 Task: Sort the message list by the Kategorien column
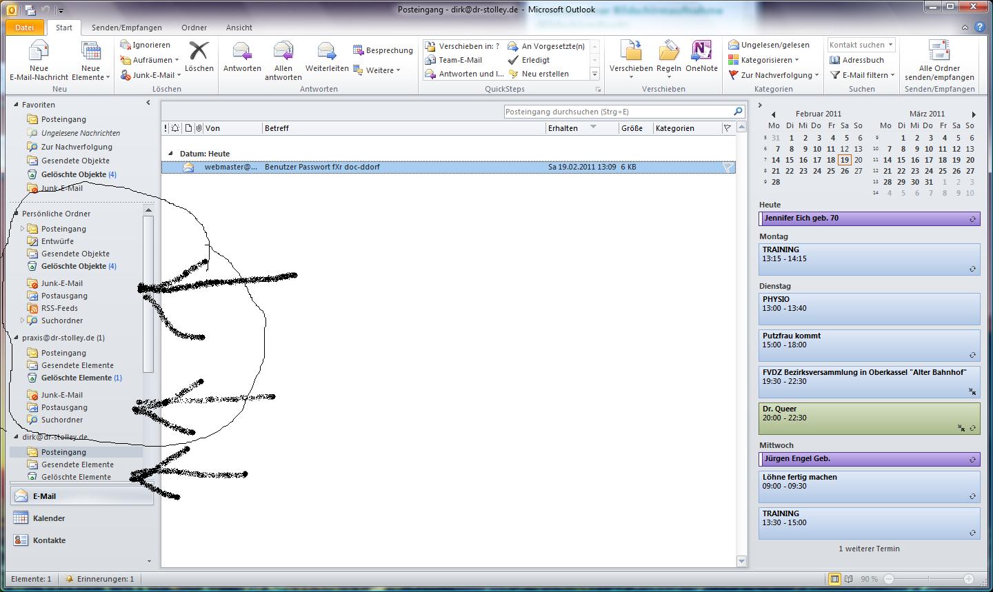[687, 128]
